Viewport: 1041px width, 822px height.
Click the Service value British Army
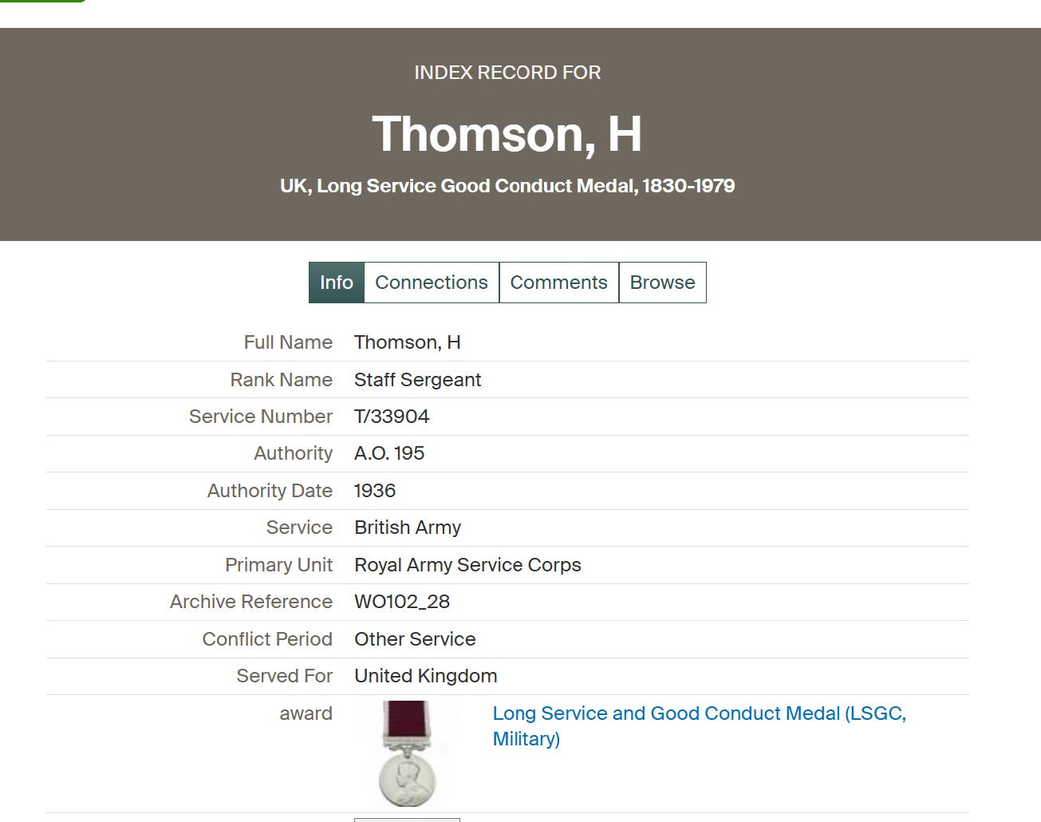coord(408,528)
